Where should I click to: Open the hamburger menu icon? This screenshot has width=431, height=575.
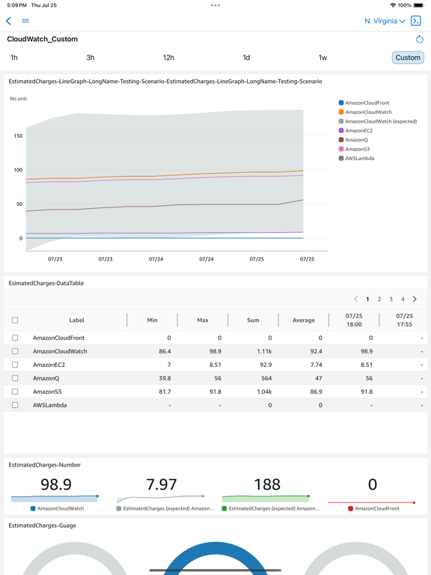pos(25,21)
